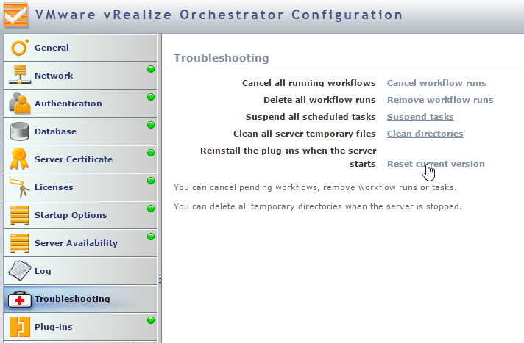
Task: Click the Cancel workflow runs link
Action: (436, 83)
